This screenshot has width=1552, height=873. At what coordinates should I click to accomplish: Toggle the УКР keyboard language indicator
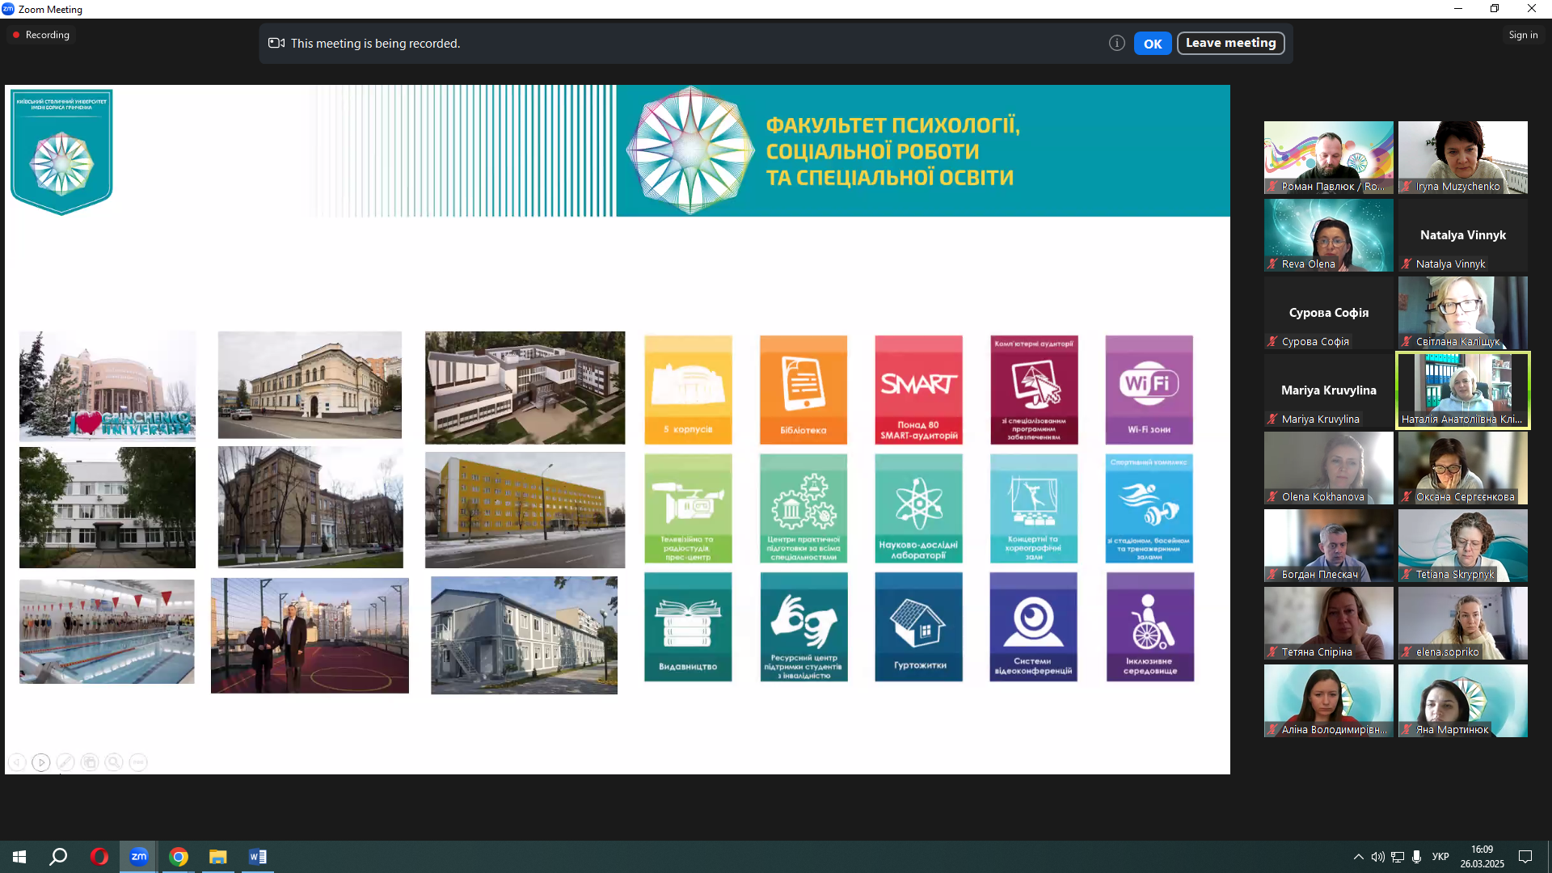pyautogui.click(x=1440, y=857)
